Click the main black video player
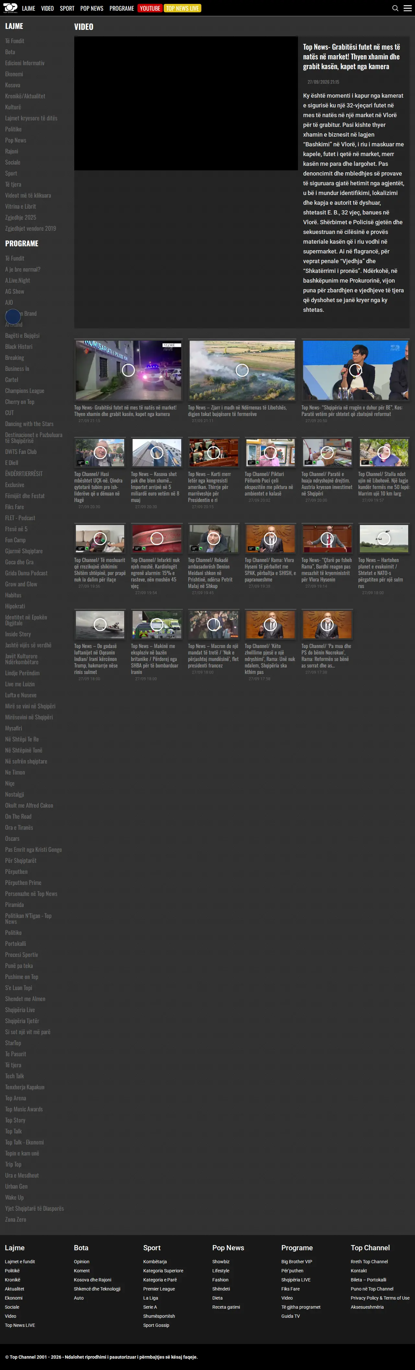The image size is (415, 1370). 186,103
